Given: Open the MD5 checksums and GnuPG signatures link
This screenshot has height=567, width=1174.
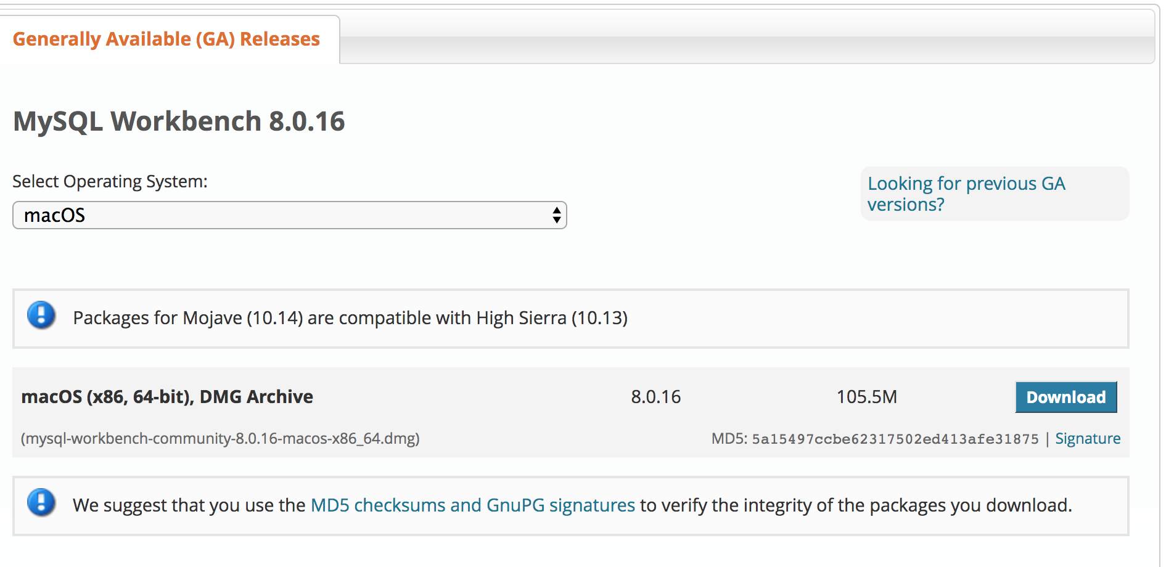Looking at the screenshot, I should 472,505.
